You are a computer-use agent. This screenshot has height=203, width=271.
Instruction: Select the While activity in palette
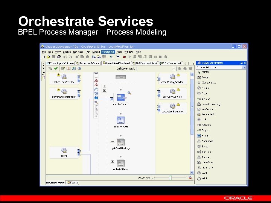(x=202, y=178)
